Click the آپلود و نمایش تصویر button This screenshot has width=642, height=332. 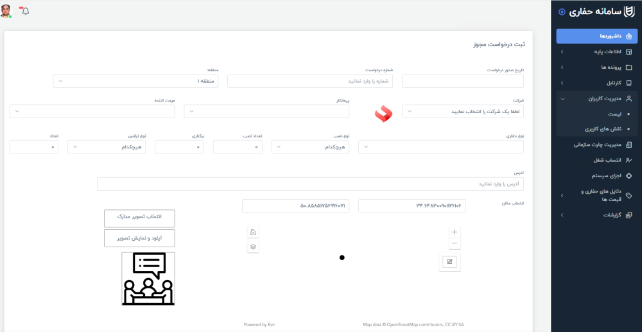(x=139, y=238)
